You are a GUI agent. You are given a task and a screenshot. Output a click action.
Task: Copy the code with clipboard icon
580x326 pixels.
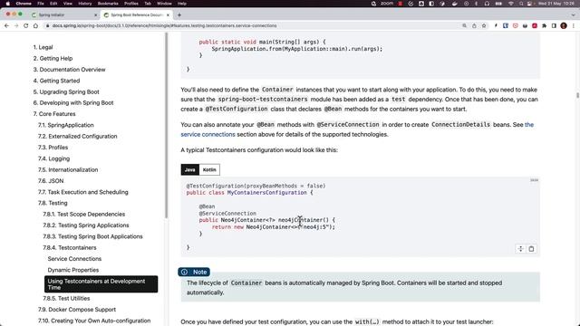[x=532, y=249]
